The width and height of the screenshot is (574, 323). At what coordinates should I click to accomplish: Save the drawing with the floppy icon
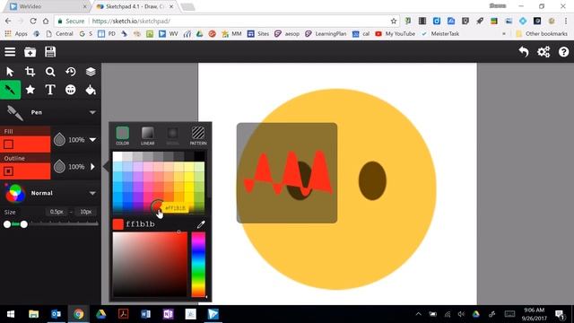[50, 52]
